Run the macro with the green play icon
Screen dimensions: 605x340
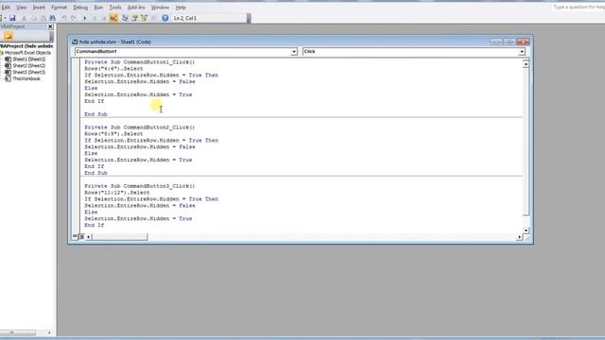(x=85, y=18)
